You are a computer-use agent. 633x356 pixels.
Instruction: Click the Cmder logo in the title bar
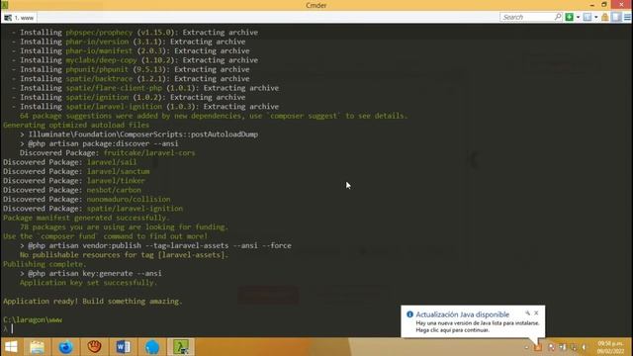pos(4,5)
